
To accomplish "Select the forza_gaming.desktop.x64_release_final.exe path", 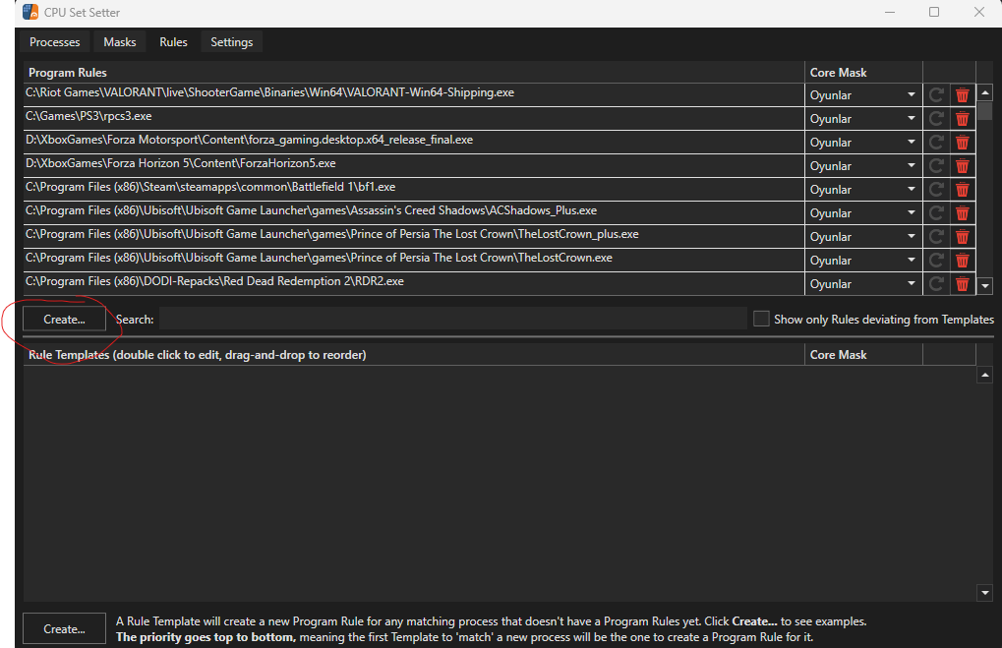I will tap(249, 140).
